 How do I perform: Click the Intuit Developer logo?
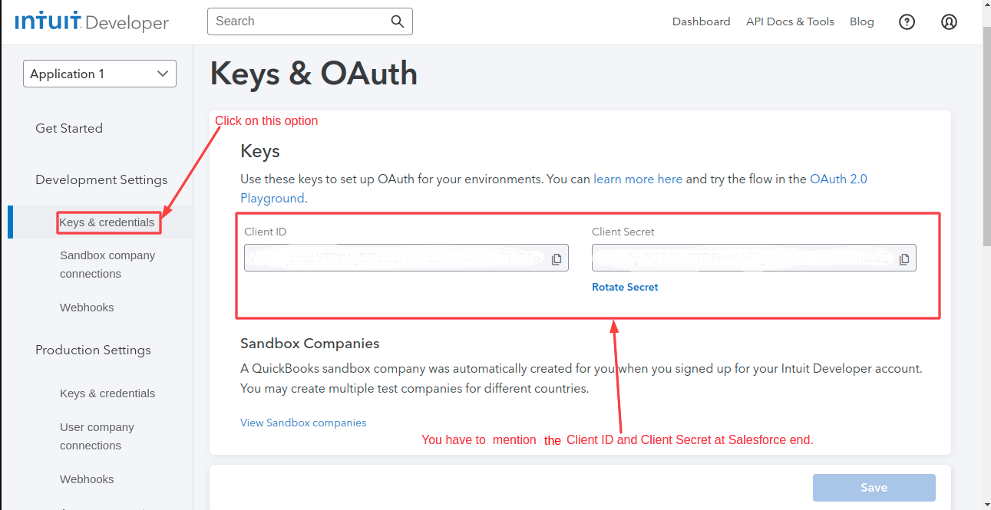(x=91, y=22)
